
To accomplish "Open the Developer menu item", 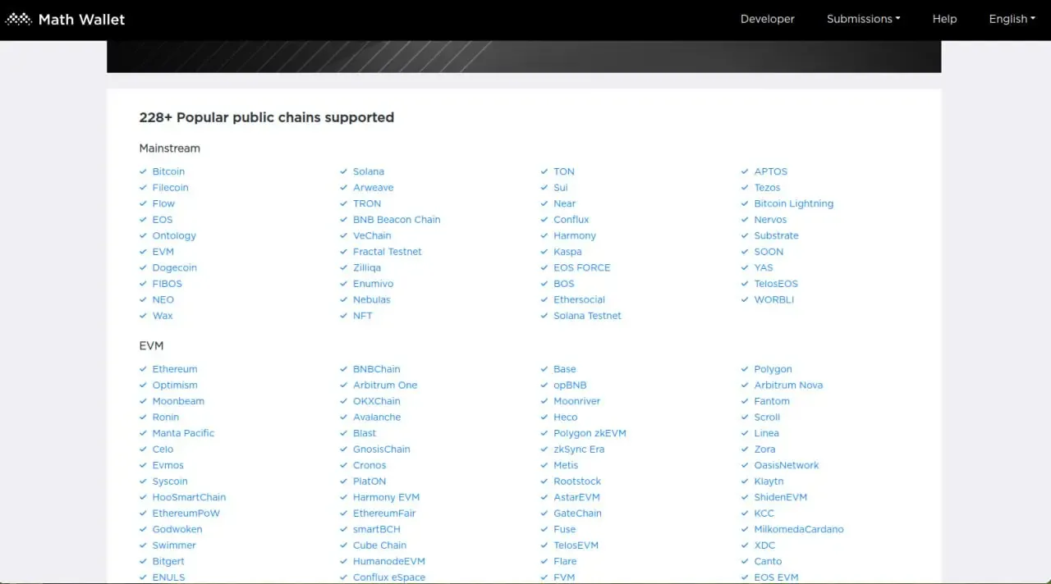I will pos(767,19).
